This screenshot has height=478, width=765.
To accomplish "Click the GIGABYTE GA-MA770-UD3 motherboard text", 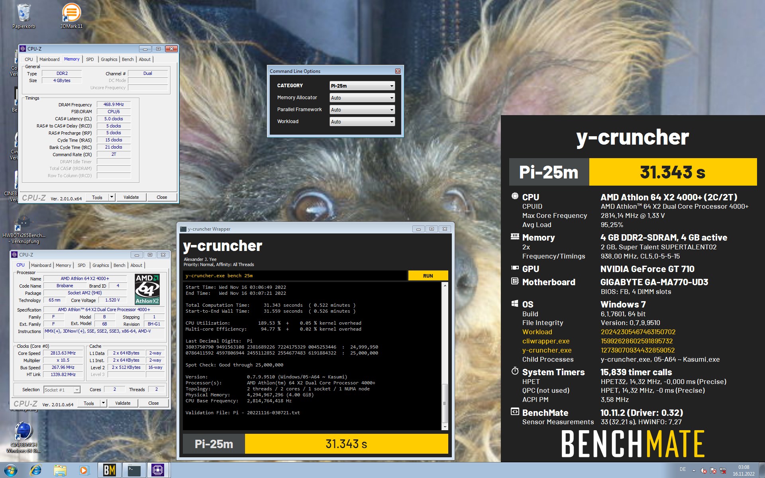I will pos(654,282).
